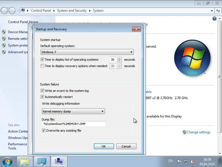Click the scrollbar up arrow in System window

pyautogui.click(x=220, y=18)
